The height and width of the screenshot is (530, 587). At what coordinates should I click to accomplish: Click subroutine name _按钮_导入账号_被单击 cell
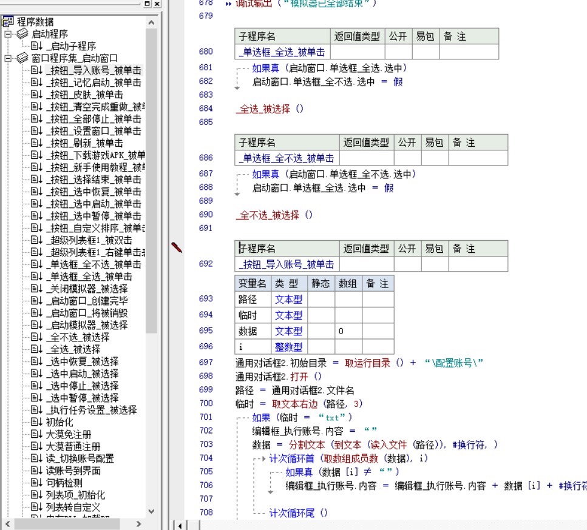[287, 264]
